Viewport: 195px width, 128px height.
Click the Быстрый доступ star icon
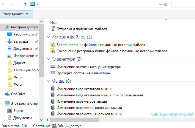pos(7,27)
